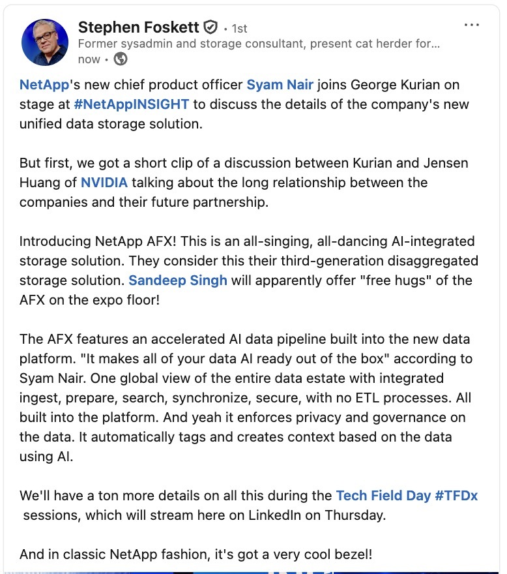Open the Stephen Foskett profile name link

(x=139, y=27)
